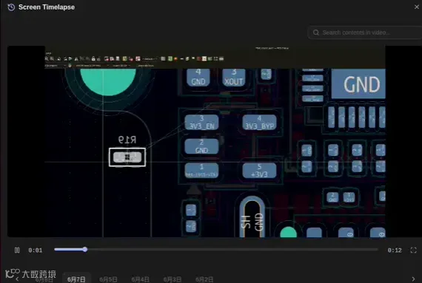
Task: View the 6月2日 date tab
Action: coord(204,279)
